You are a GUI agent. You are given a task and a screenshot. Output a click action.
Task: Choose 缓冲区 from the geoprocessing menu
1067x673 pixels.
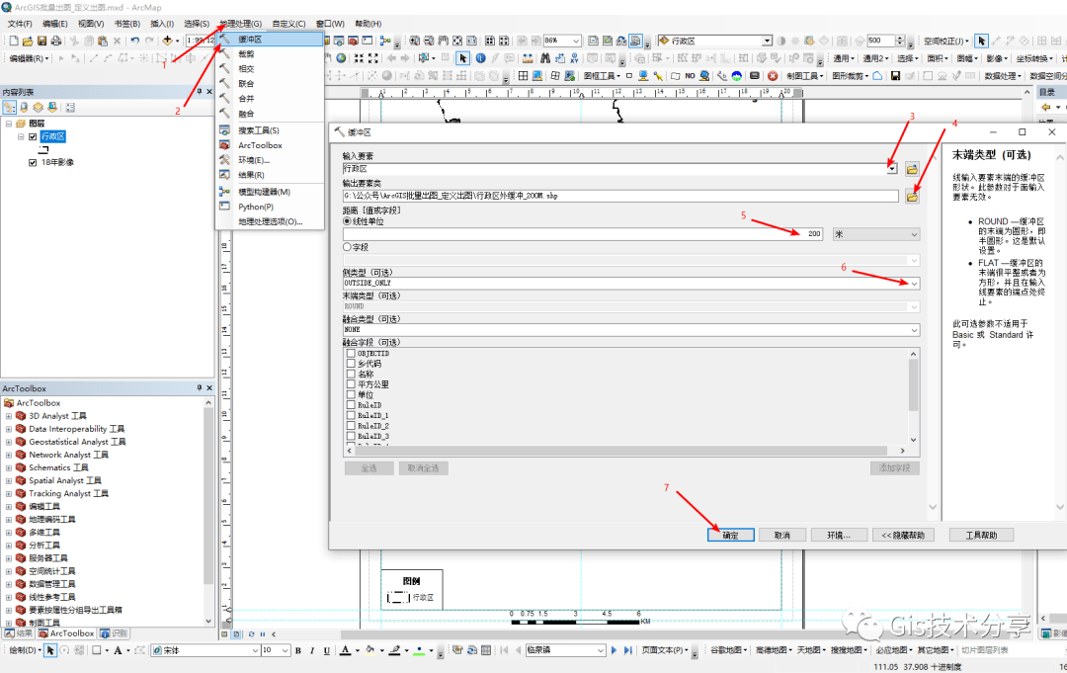tap(270, 40)
